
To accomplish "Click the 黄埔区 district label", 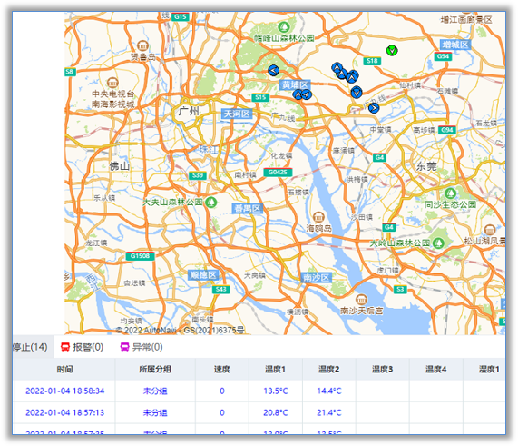I will pos(295,84).
